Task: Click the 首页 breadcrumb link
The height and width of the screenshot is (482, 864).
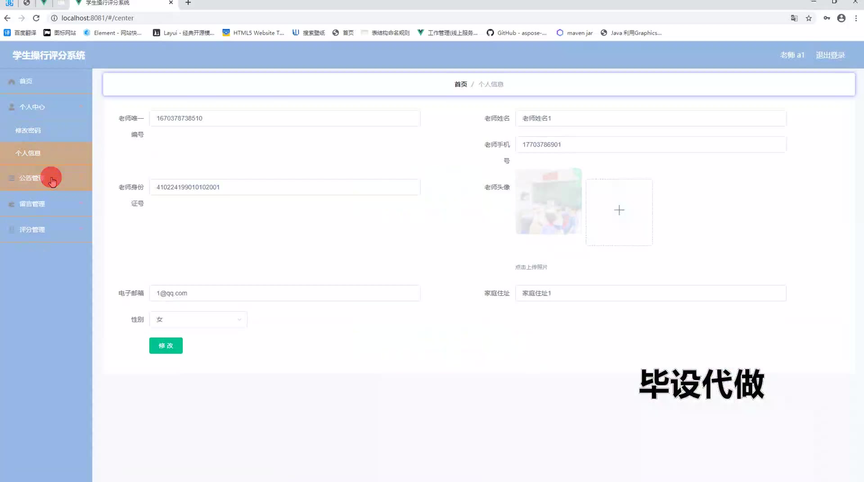Action: point(460,85)
